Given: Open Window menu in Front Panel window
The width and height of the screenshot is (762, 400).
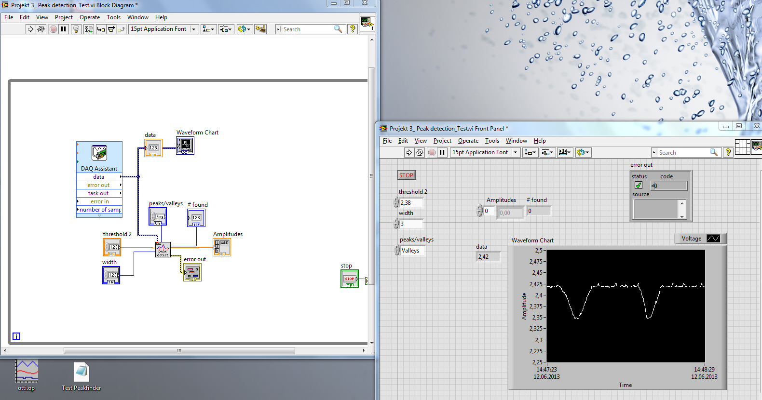Looking at the screenshot, I should click(516, 141).
